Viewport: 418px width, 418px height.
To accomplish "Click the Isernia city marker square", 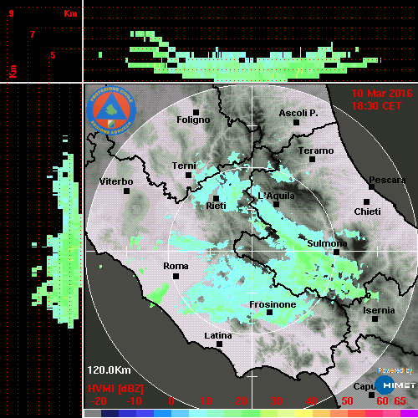I will click(375, 319).
